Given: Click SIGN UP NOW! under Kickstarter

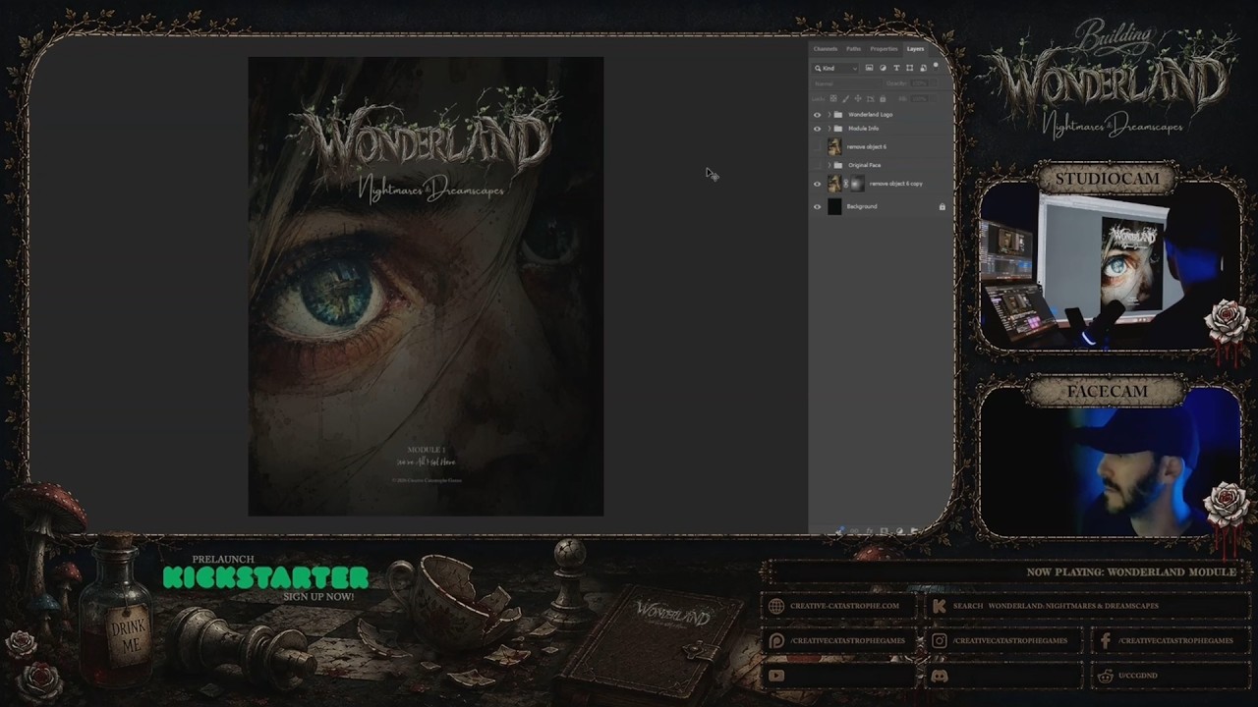Looking at the screenshot, I should pos(318,597).
